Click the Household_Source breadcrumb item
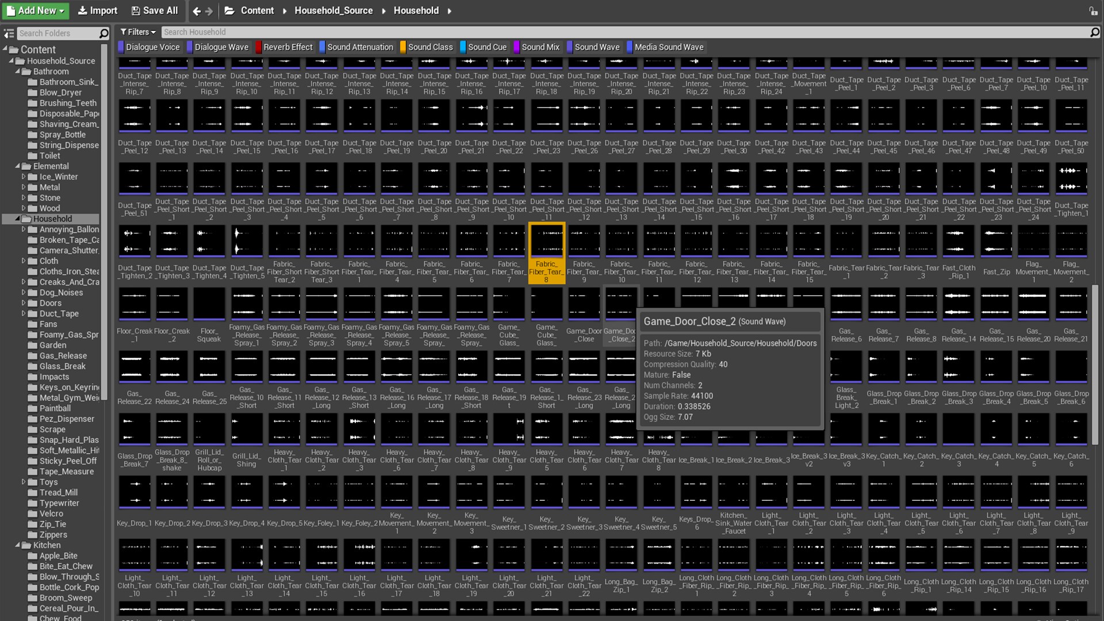Screen dimensions: 1104x621 (333, 10)
